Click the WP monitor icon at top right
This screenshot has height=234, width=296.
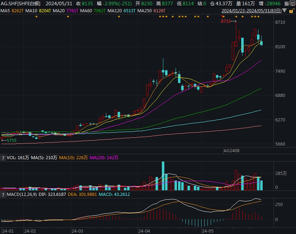click(293, 3)
